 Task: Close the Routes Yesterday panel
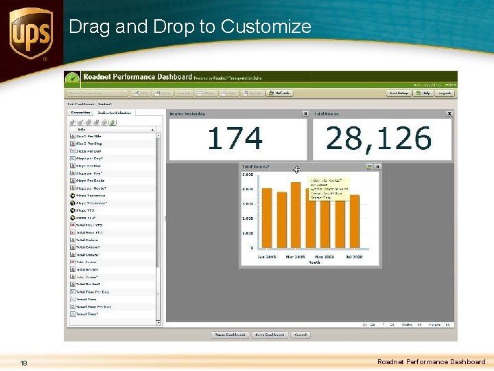click(305, 113)
